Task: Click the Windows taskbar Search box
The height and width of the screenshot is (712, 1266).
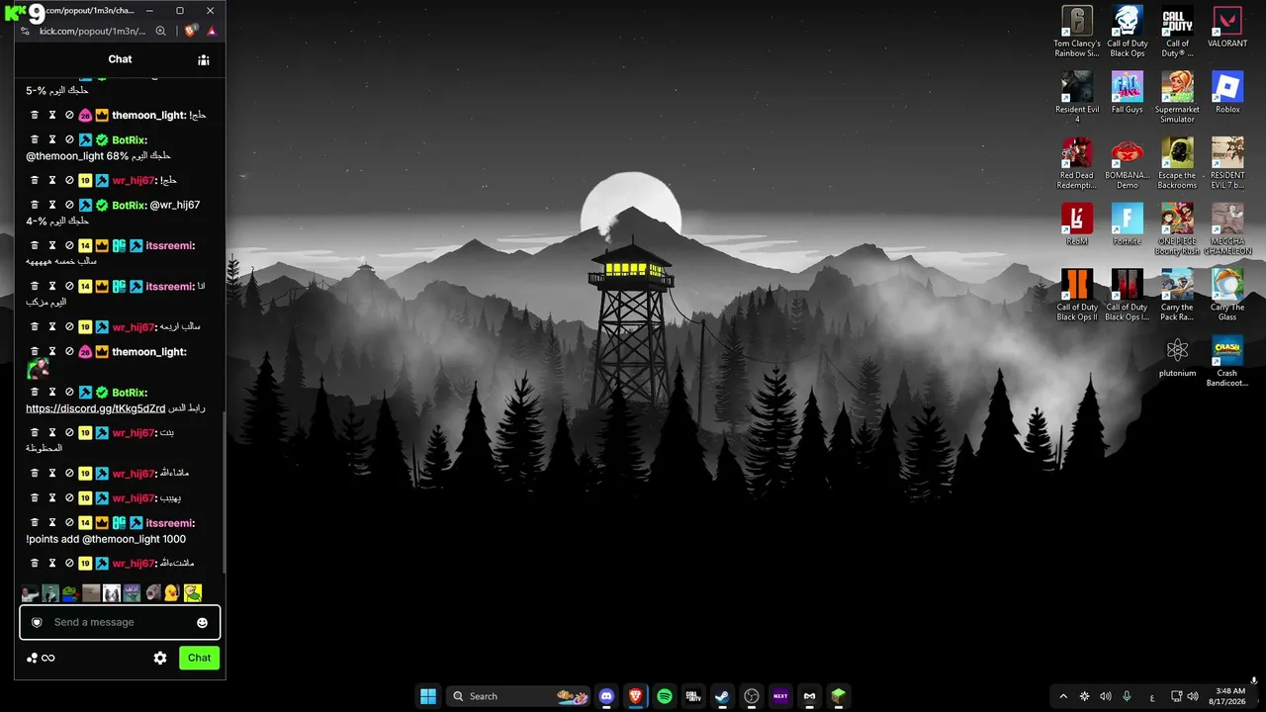Action: 517,696
